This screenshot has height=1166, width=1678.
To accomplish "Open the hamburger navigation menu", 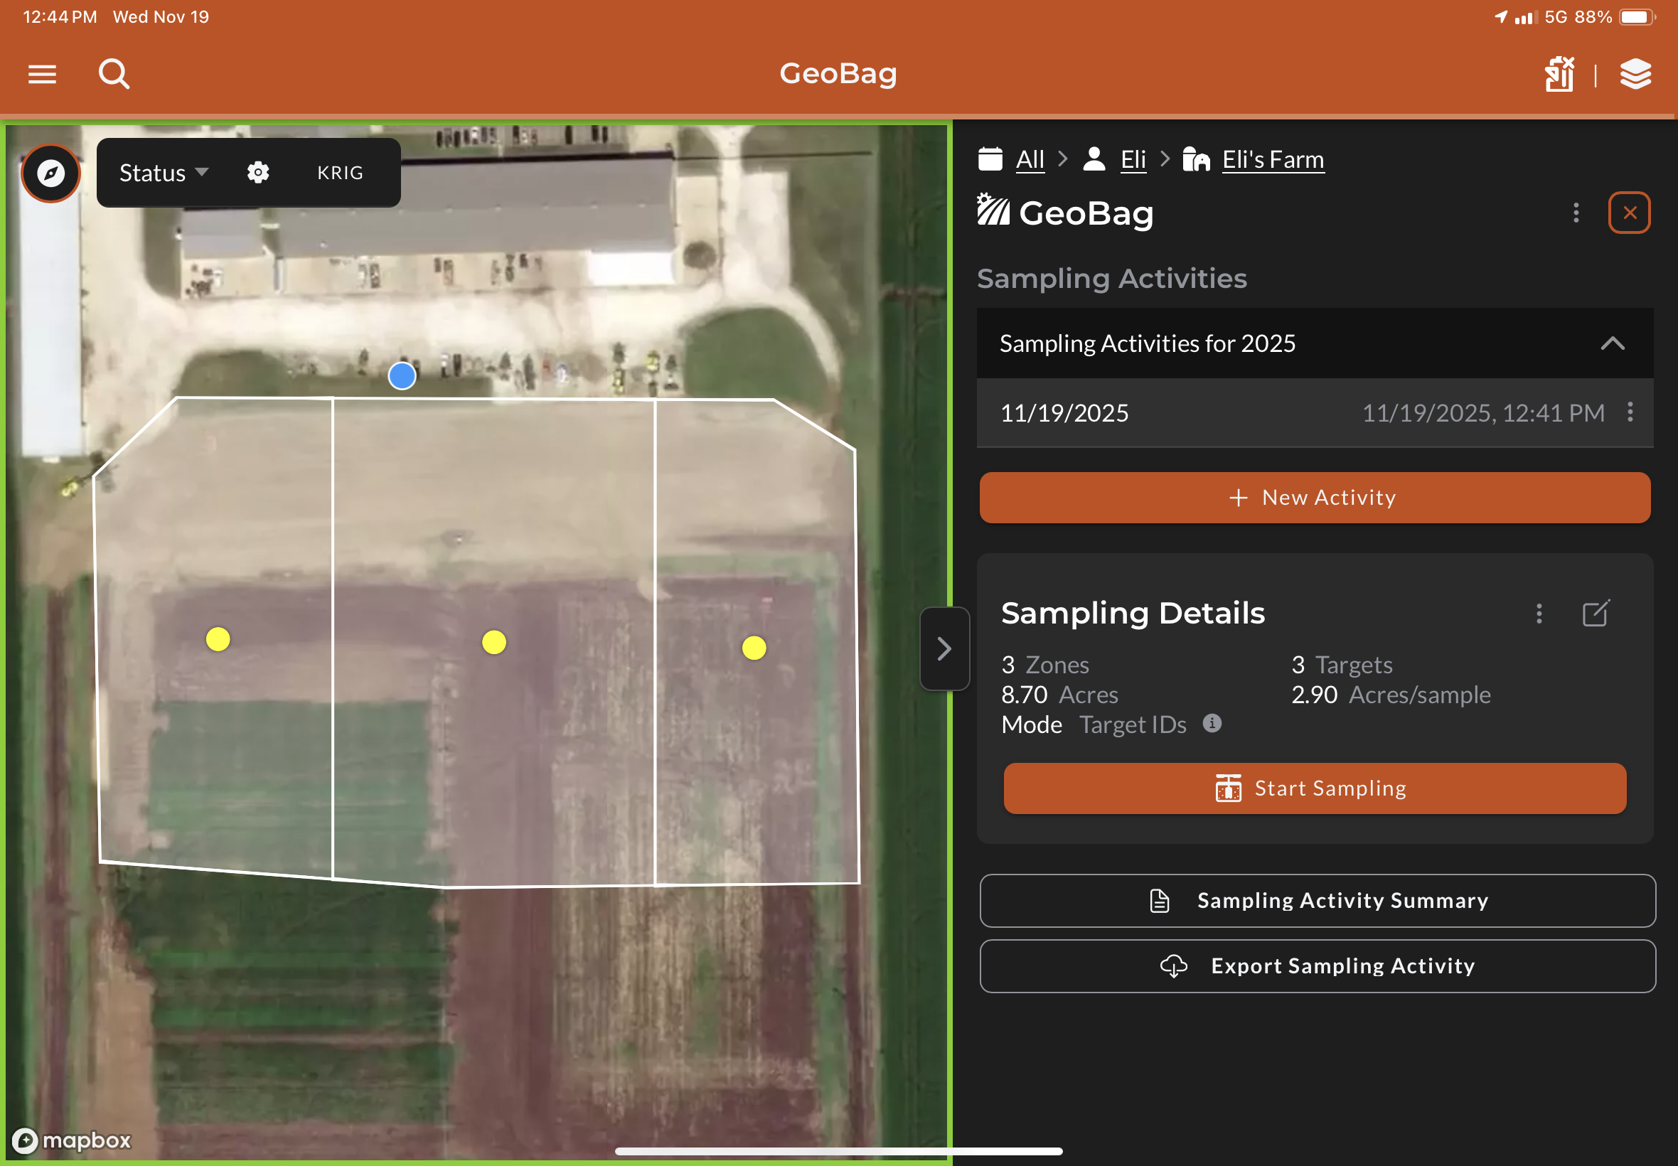I will click(x=43, y=74).
